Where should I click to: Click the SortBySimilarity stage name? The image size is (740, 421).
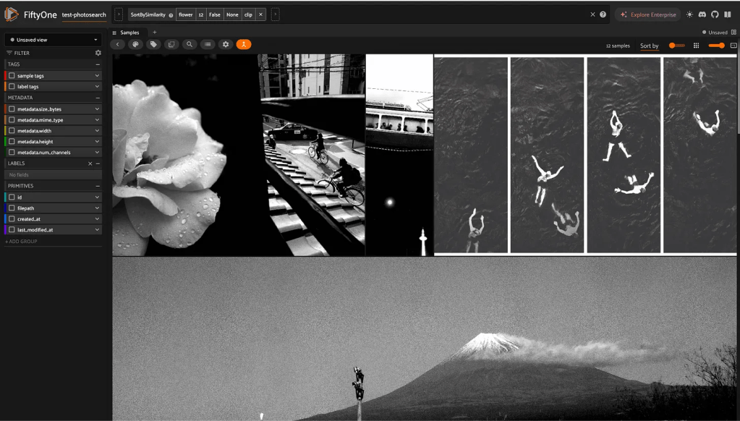pyautogui.click(x=148, y=14)
